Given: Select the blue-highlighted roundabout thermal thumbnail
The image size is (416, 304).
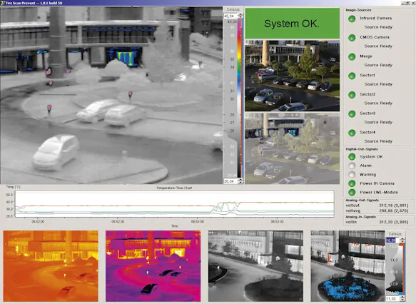Looking at the screenshot, I should 347,266.
